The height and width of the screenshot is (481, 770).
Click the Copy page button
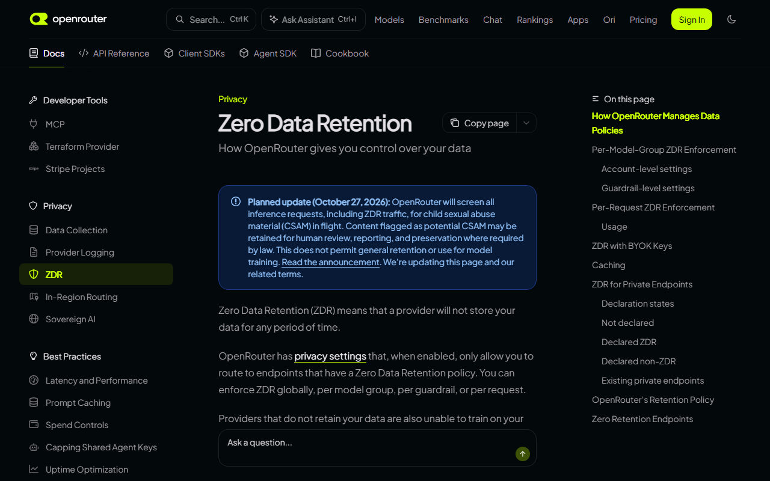tap(480, 123)
